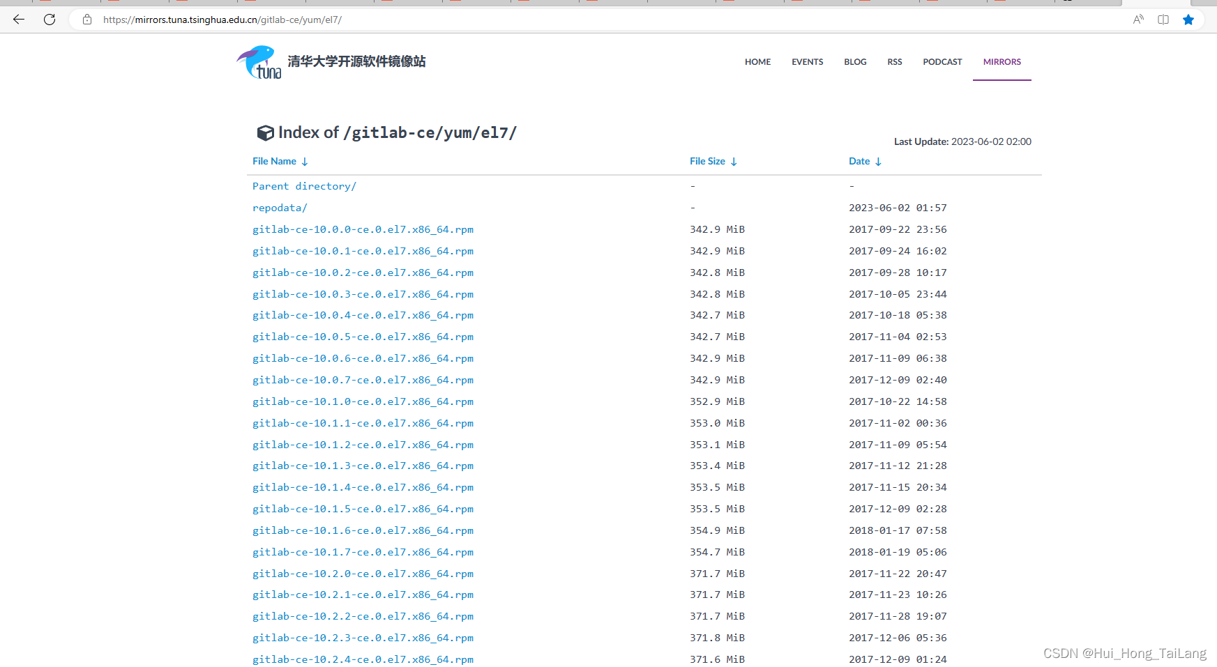1217x667 pixels.
Task: Select the MIRRORS nav tab
Action: click(1002, 62)
